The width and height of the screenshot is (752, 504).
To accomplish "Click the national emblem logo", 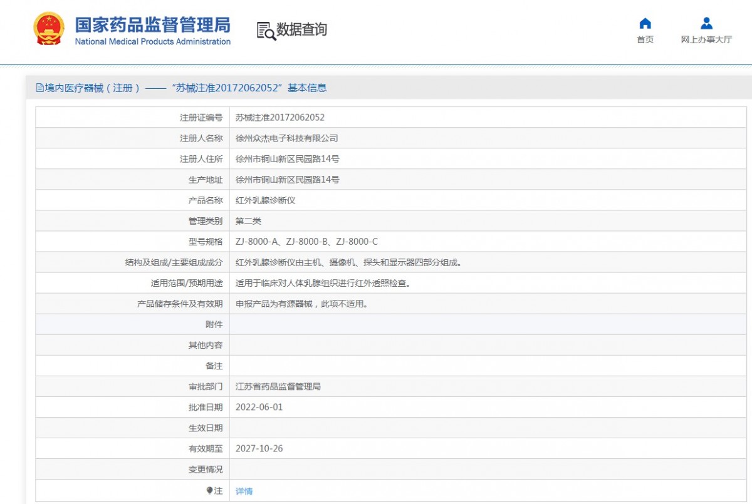I will [x=48, y=29].
